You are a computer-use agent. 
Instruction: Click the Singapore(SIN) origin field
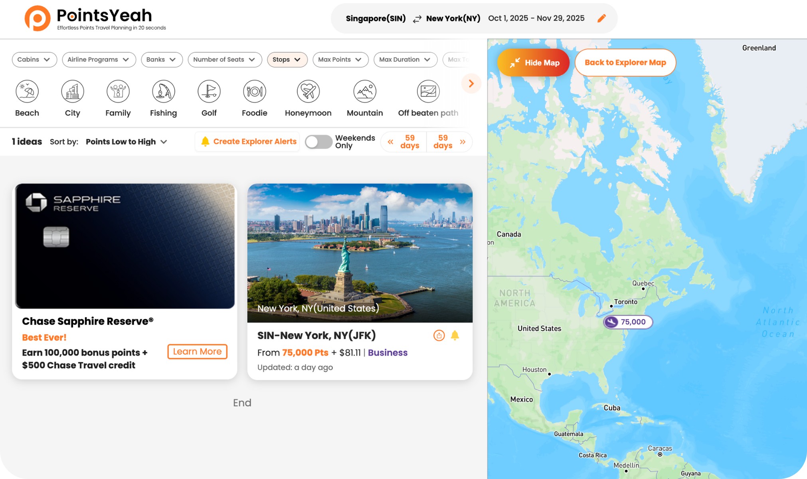376,18
